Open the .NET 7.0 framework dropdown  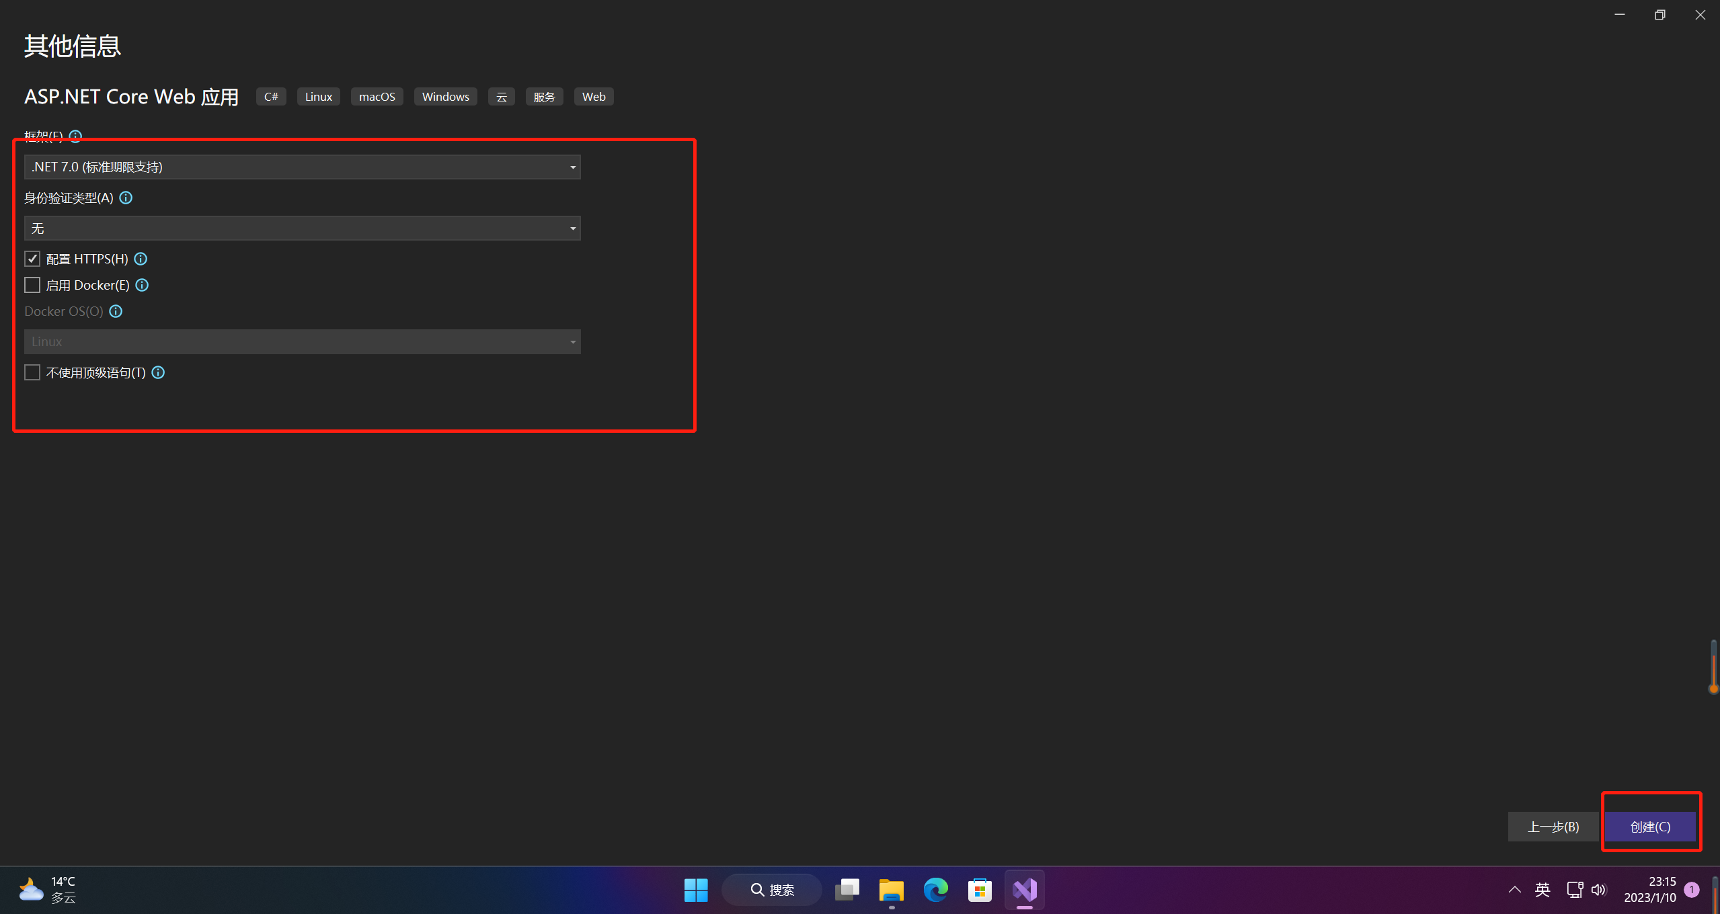(303, 167)
